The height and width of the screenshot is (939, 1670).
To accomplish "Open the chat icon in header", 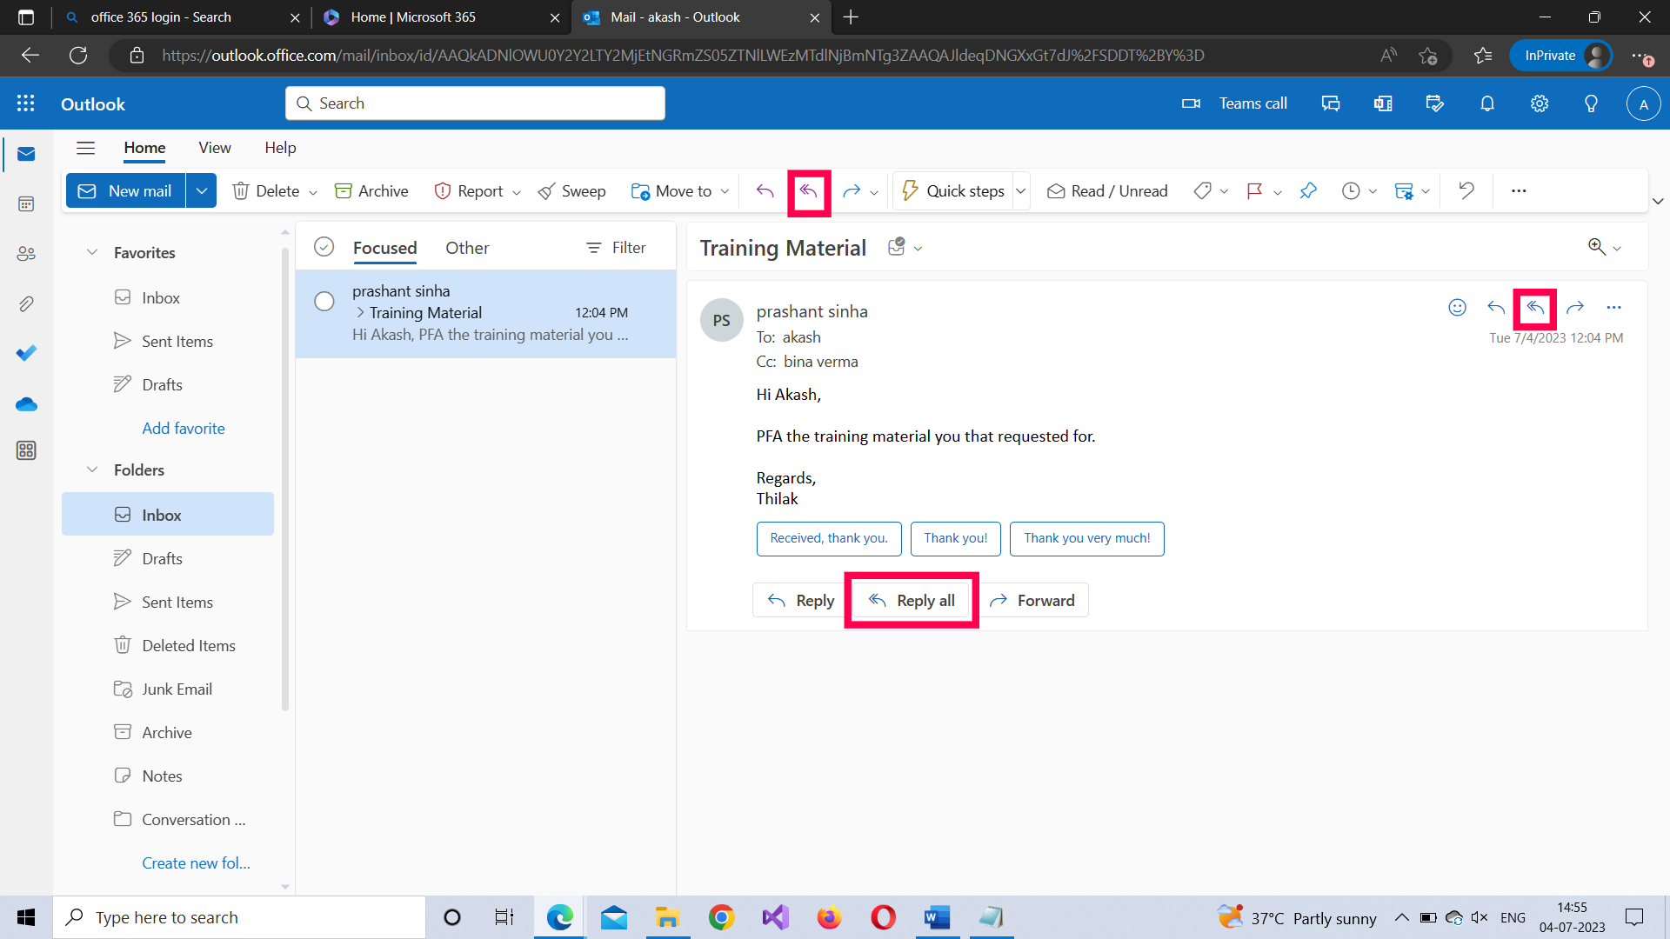I will [1331, 103].
